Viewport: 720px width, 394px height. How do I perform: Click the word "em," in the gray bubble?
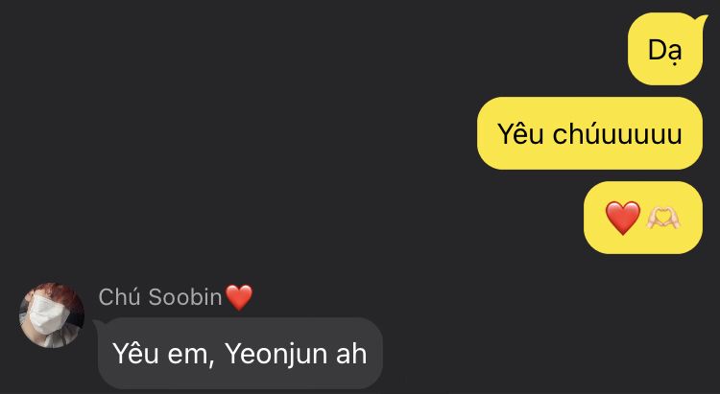coord(191,356)
